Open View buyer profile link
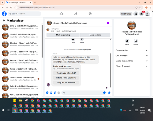The width and height of the screenshot is (153, 121). point(85,50)
